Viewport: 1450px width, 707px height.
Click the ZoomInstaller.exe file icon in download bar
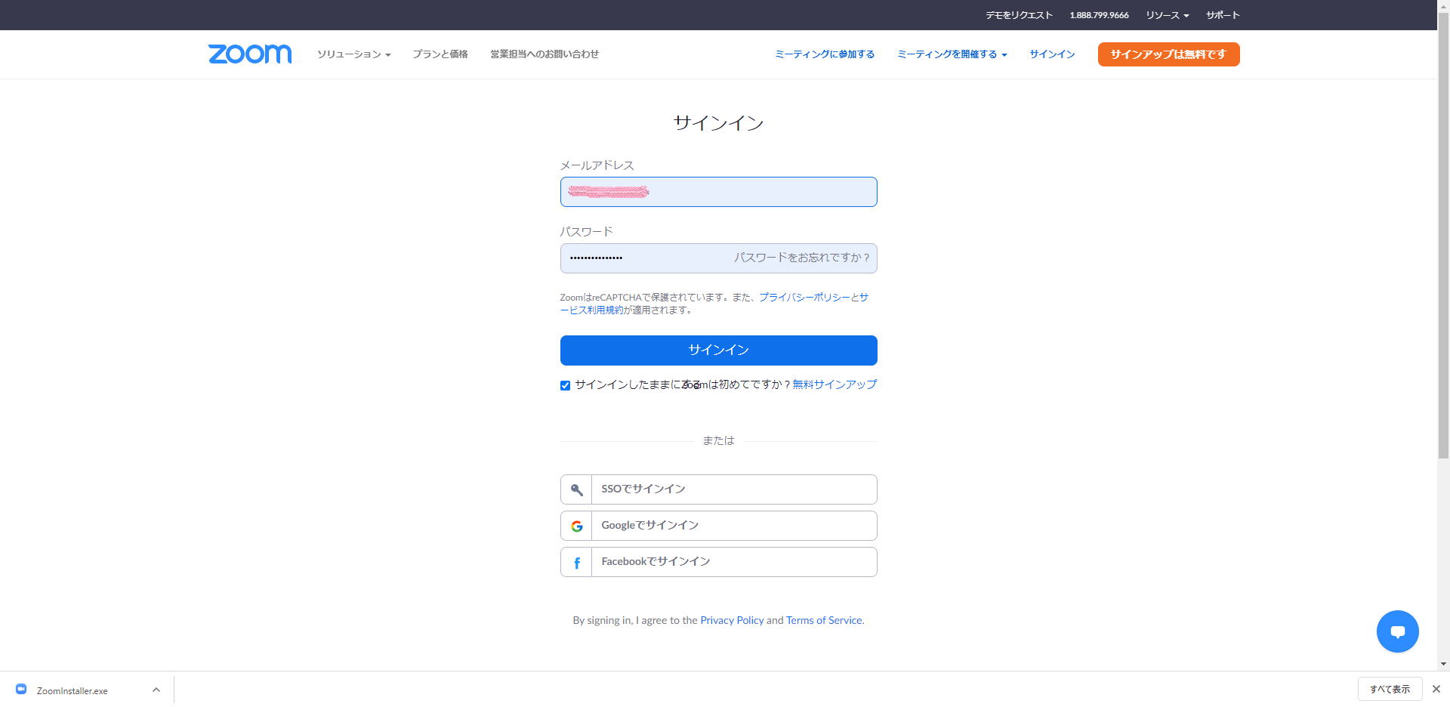(21, 690)
